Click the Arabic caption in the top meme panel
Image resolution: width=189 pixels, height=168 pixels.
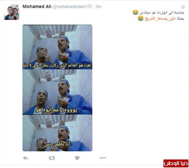57,65
